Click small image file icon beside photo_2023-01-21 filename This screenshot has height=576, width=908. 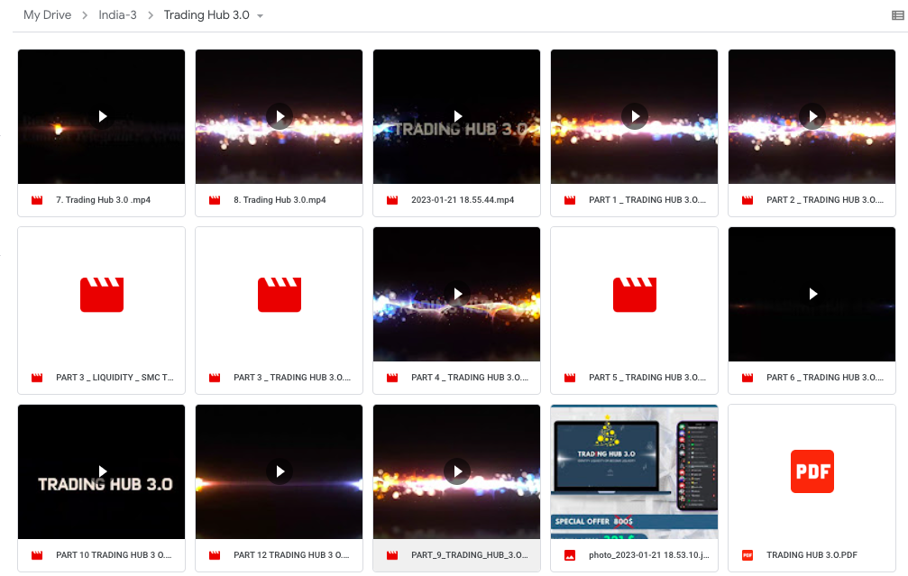(x=570, y=555)
